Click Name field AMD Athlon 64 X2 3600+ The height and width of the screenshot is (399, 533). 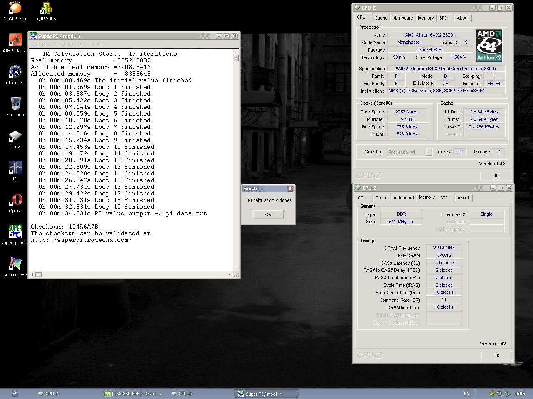click(x=430, y=35)
